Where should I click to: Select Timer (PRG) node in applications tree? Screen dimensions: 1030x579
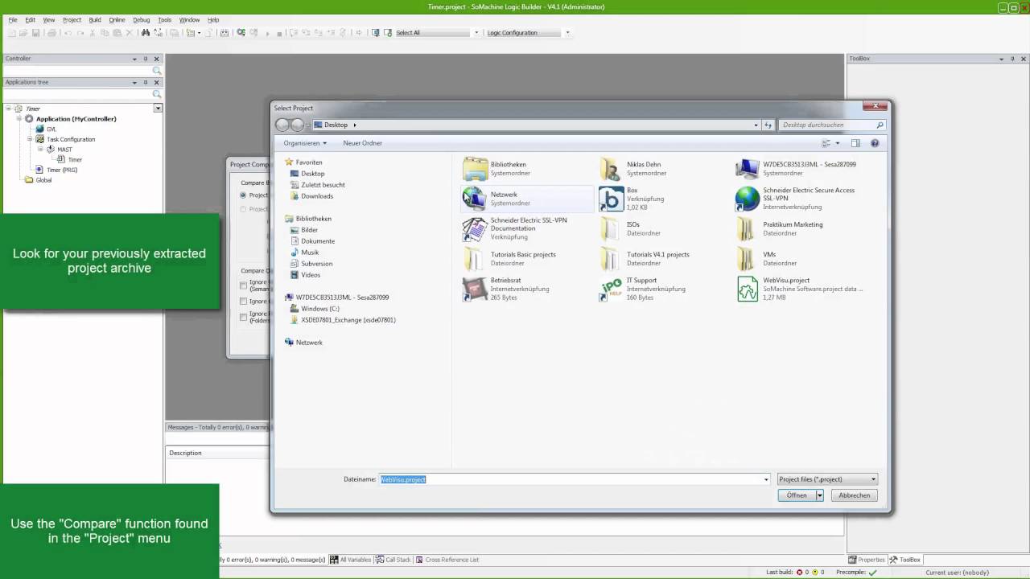[x=62, y=170]
